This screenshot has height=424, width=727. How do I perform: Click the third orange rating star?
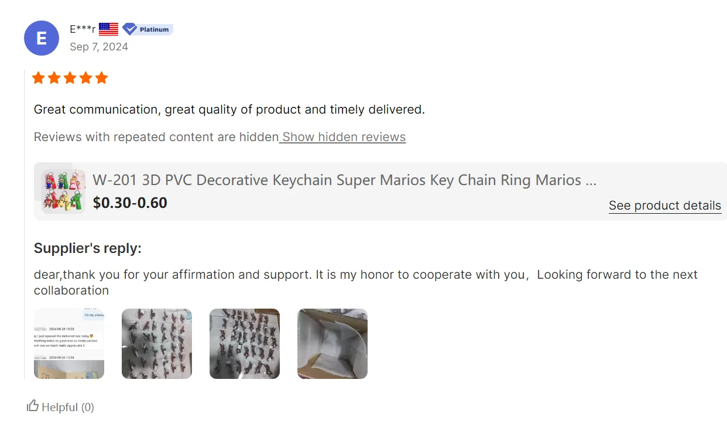pyautogui.click(x=70, y=78)
